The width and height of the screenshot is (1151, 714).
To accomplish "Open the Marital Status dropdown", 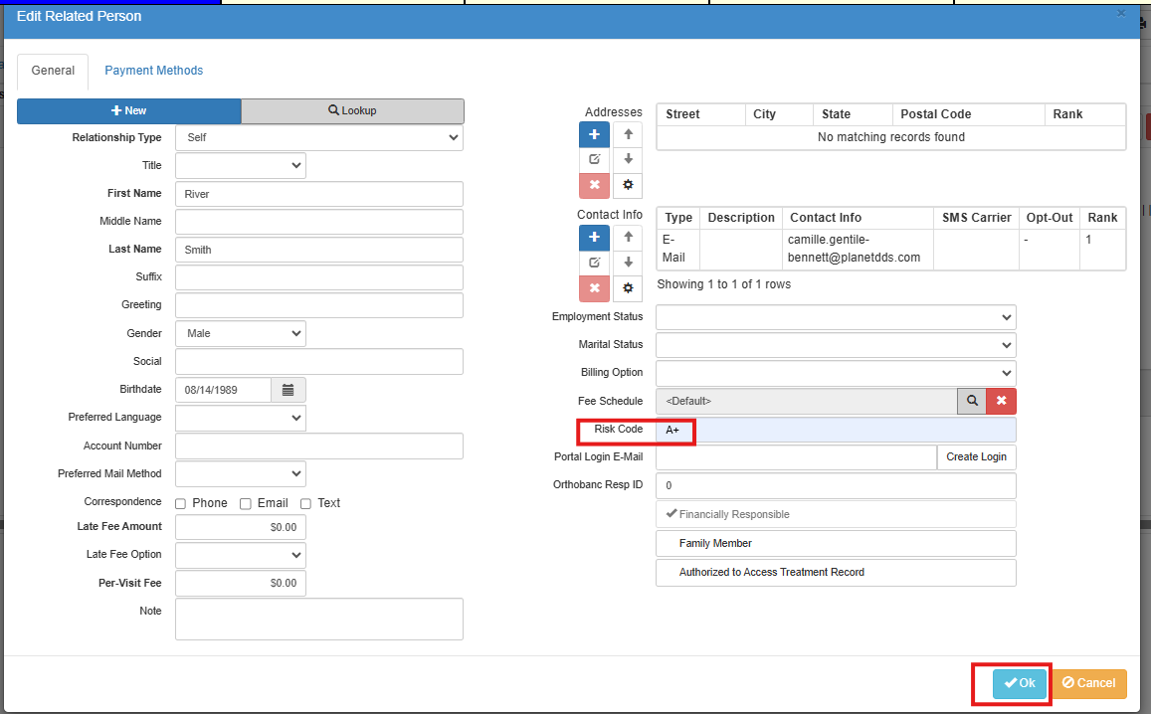I will [836, 345].
